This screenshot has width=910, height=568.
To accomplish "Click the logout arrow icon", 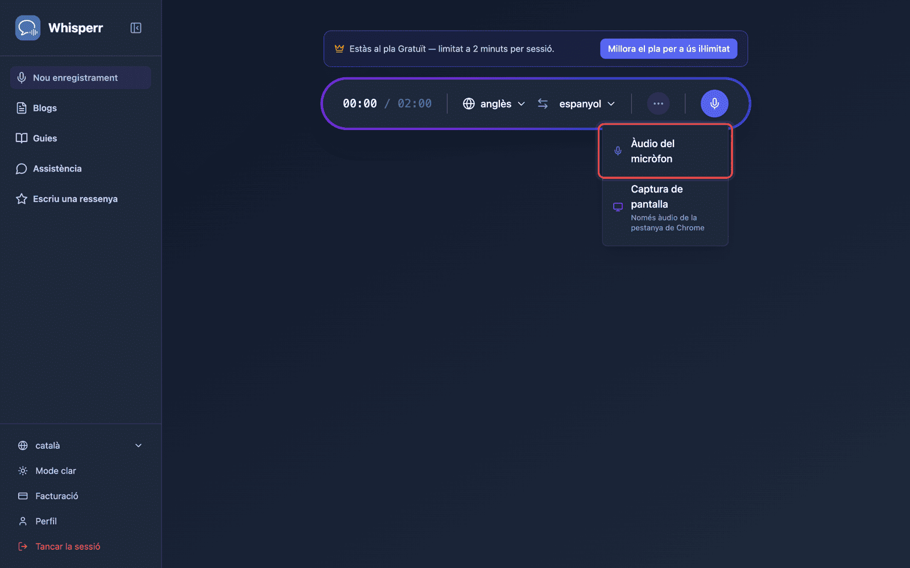I will [x=23, y=546].
